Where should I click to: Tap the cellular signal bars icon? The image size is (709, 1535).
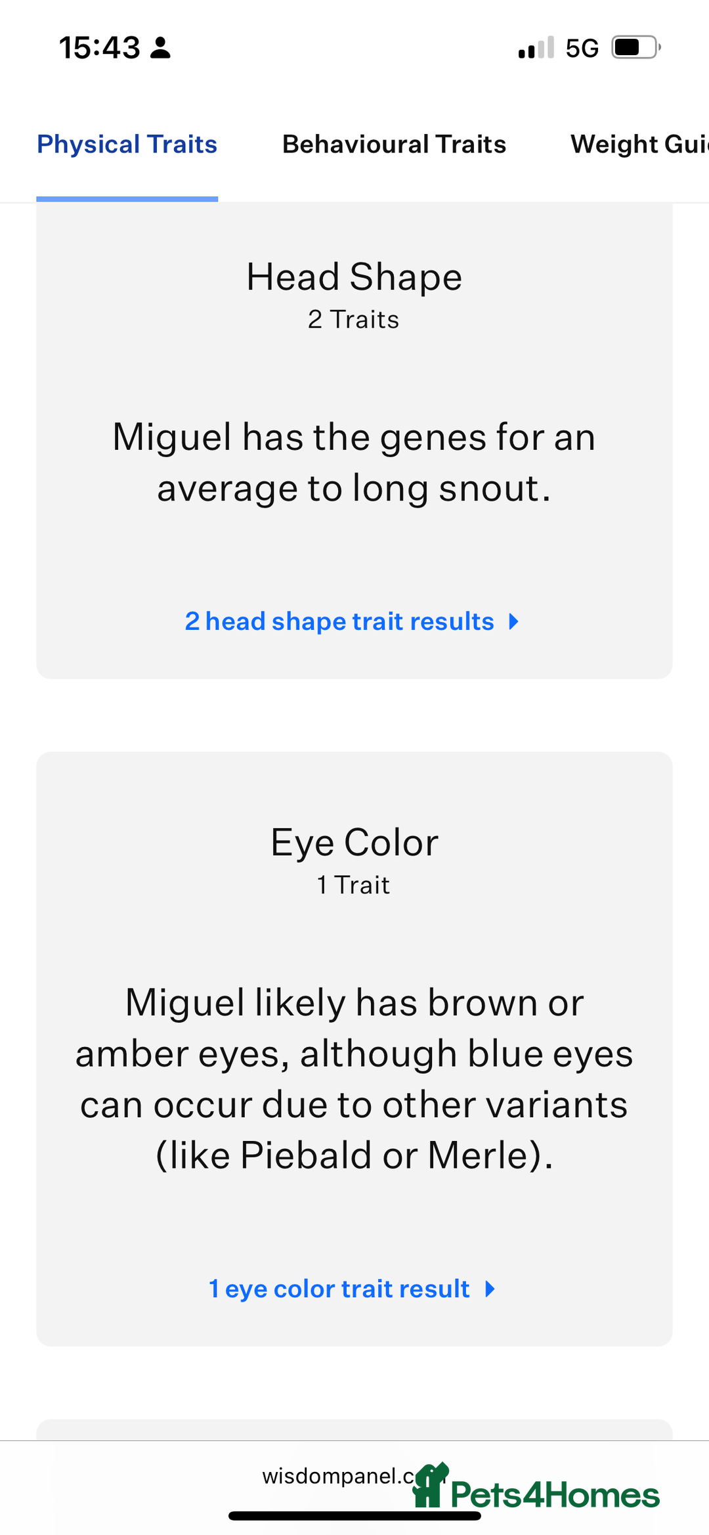[x=536, y=48]
